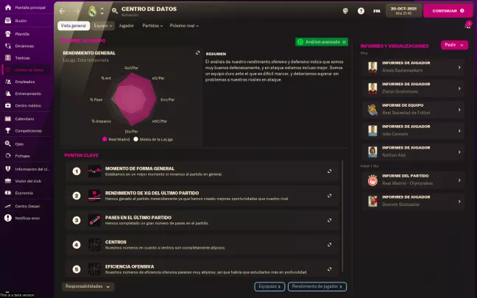Open Ojeo magnifier icon
Screen dimensions: 477x298
(8, 143)
